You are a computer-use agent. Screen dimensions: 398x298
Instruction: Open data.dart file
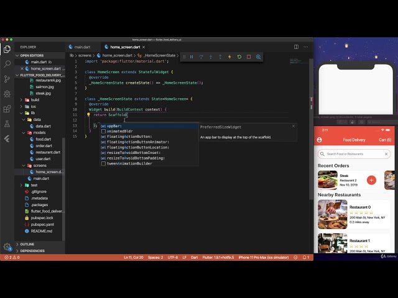point(43,126)
